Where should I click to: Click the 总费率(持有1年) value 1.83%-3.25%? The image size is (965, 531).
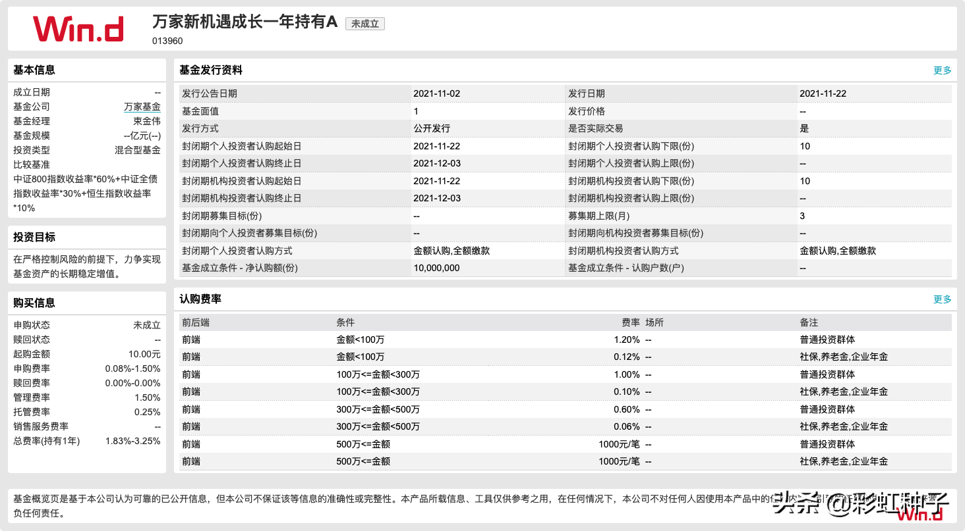pos(133,441)
